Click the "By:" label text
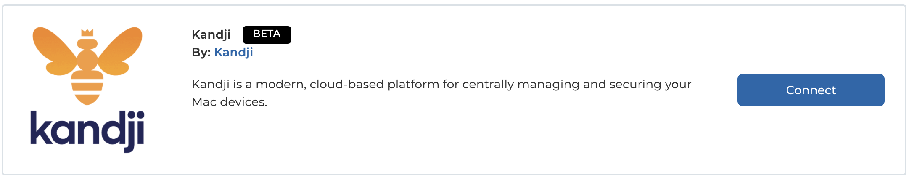 click(x=201, y=53)
